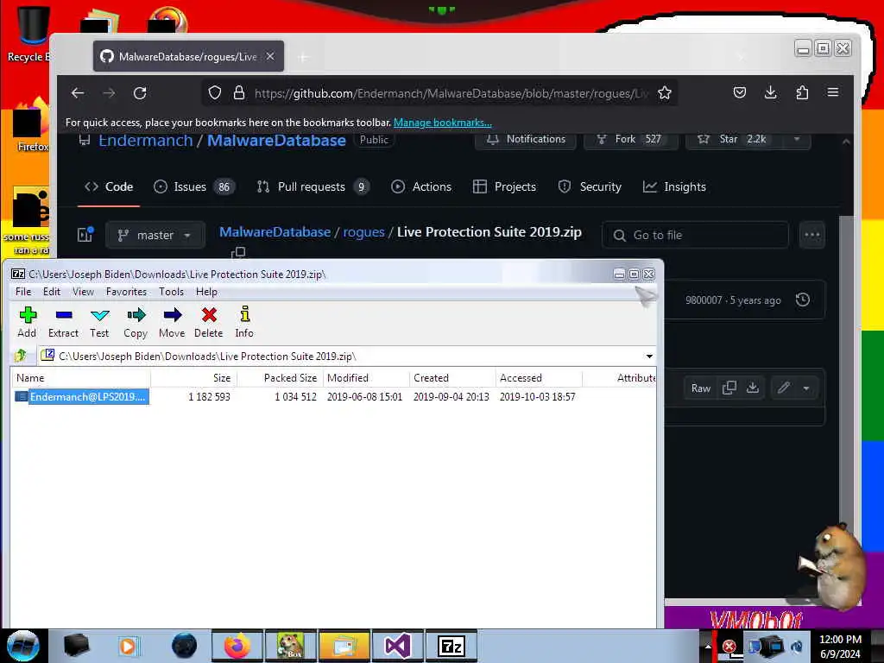Expand the Star lists dropdown arrow
884x663 pixels.
tap(797, 139)
